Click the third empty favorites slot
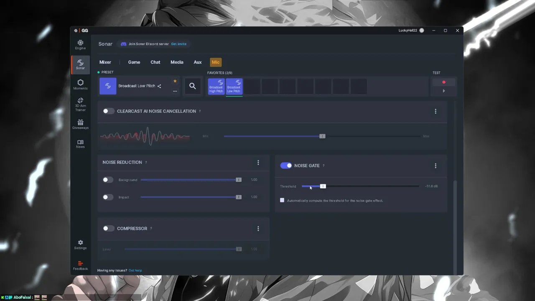535x301 pixels. [x=288, y=87]
